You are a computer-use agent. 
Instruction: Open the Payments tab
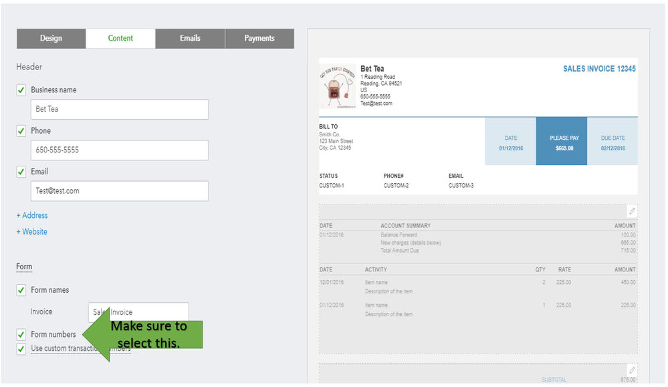[259, 38]
